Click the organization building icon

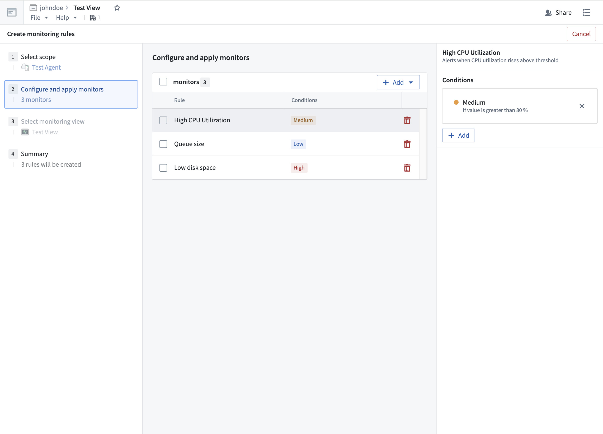click(x=92, y=17)
